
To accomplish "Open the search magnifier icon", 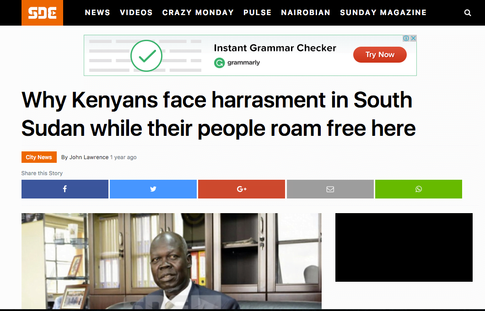I will (468, 13).
